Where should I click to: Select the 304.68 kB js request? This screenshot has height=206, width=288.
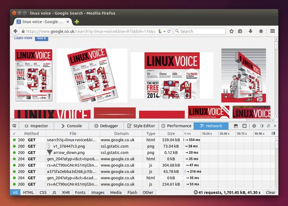tap(143, 165)
